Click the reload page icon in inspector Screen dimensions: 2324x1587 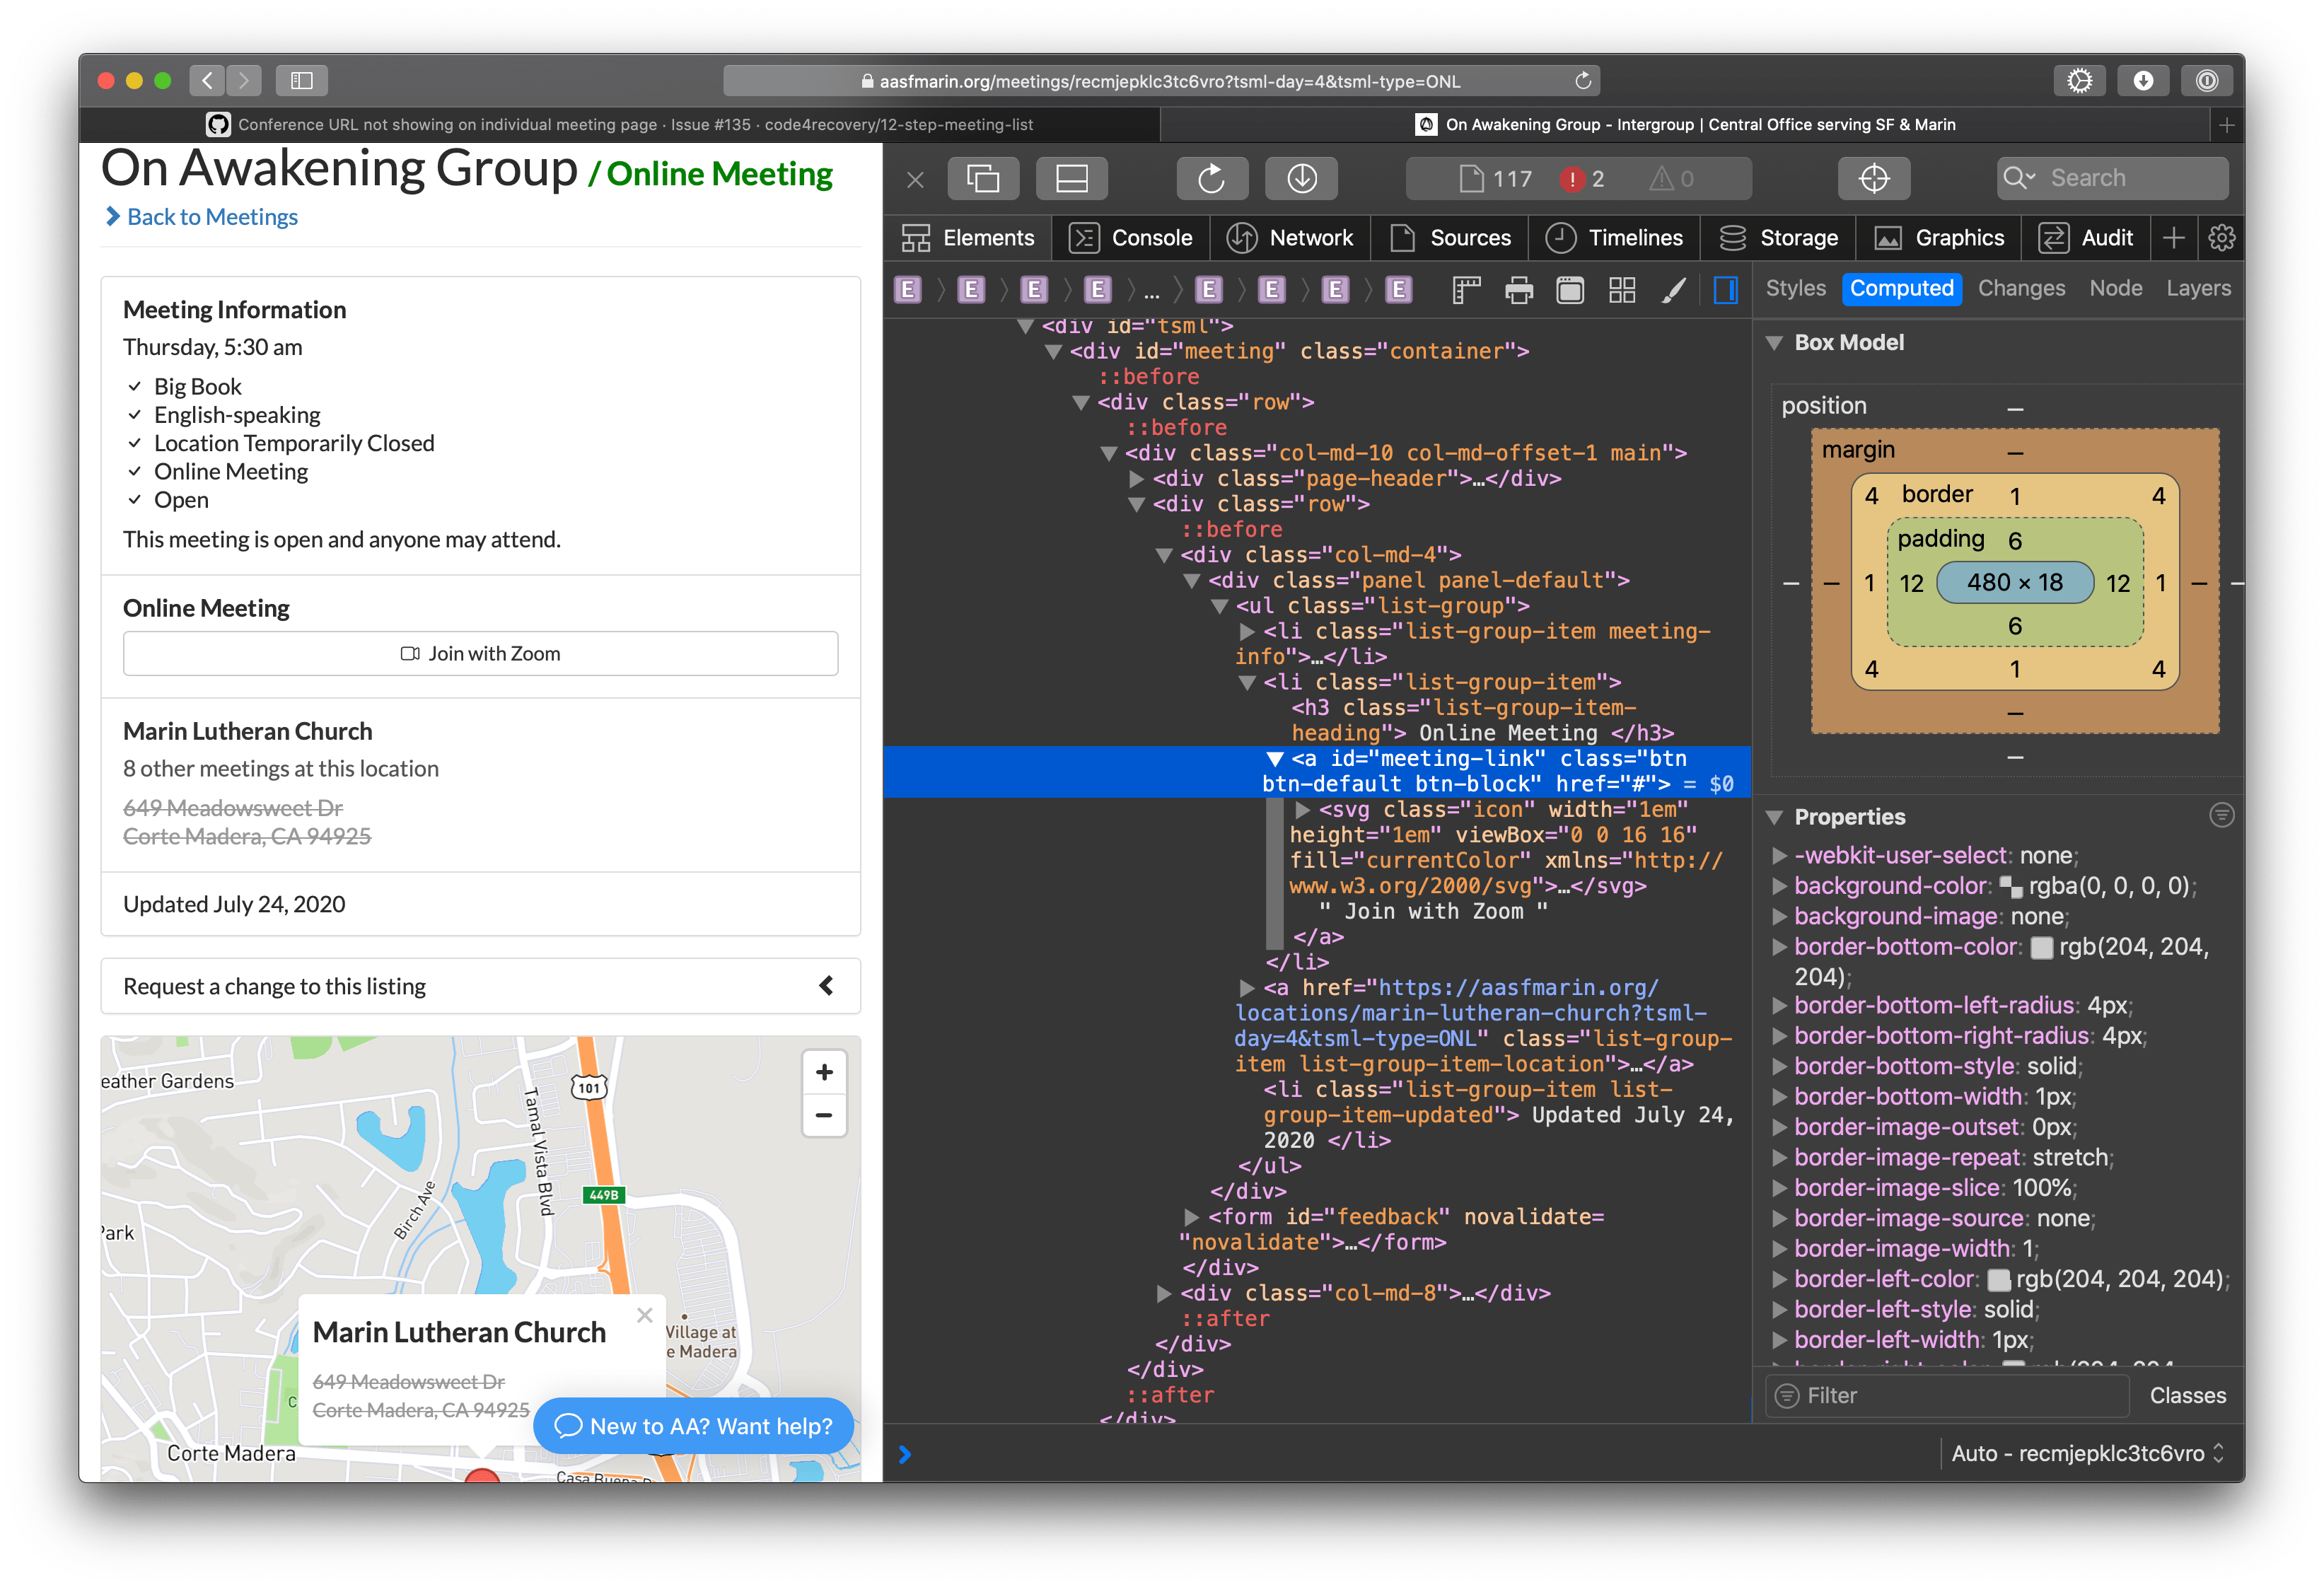click(x=1211, y=179)
